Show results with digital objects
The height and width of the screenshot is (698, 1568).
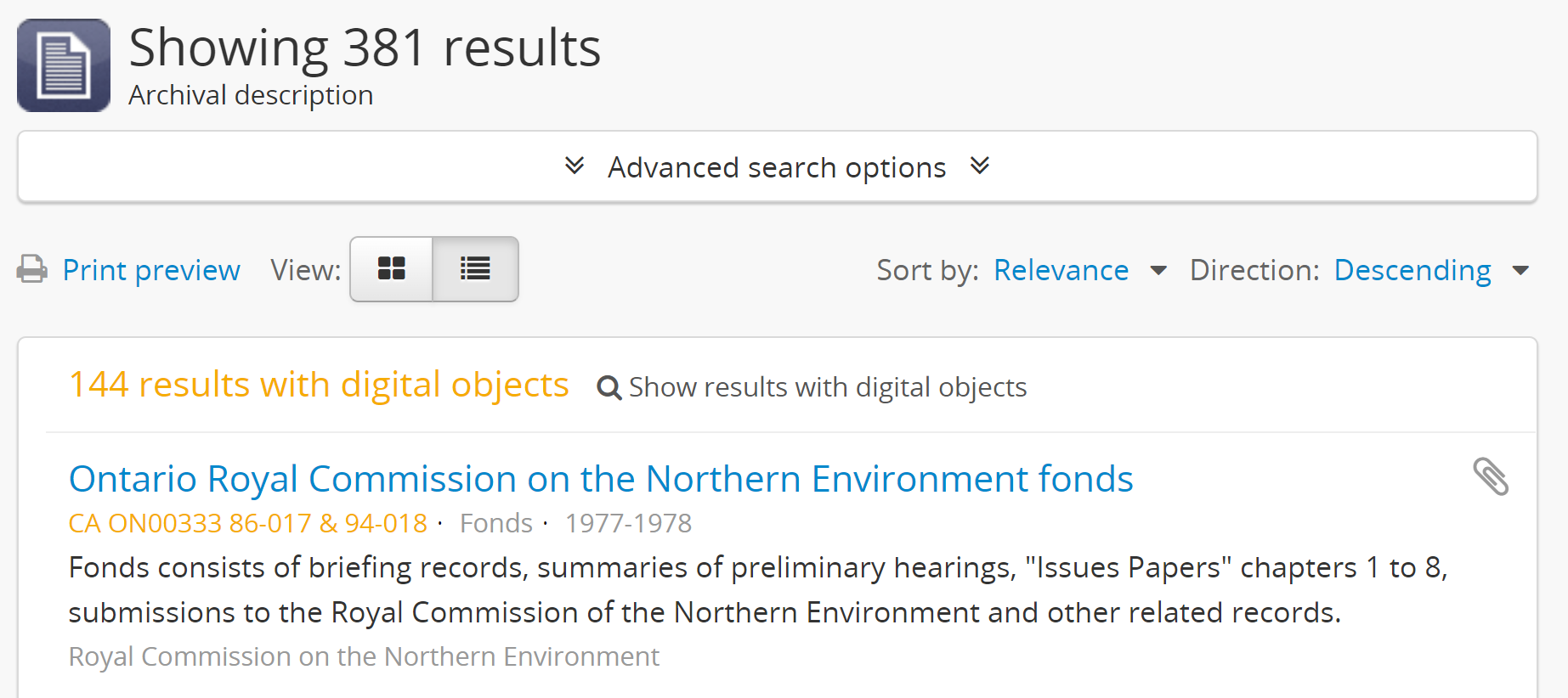827,387
